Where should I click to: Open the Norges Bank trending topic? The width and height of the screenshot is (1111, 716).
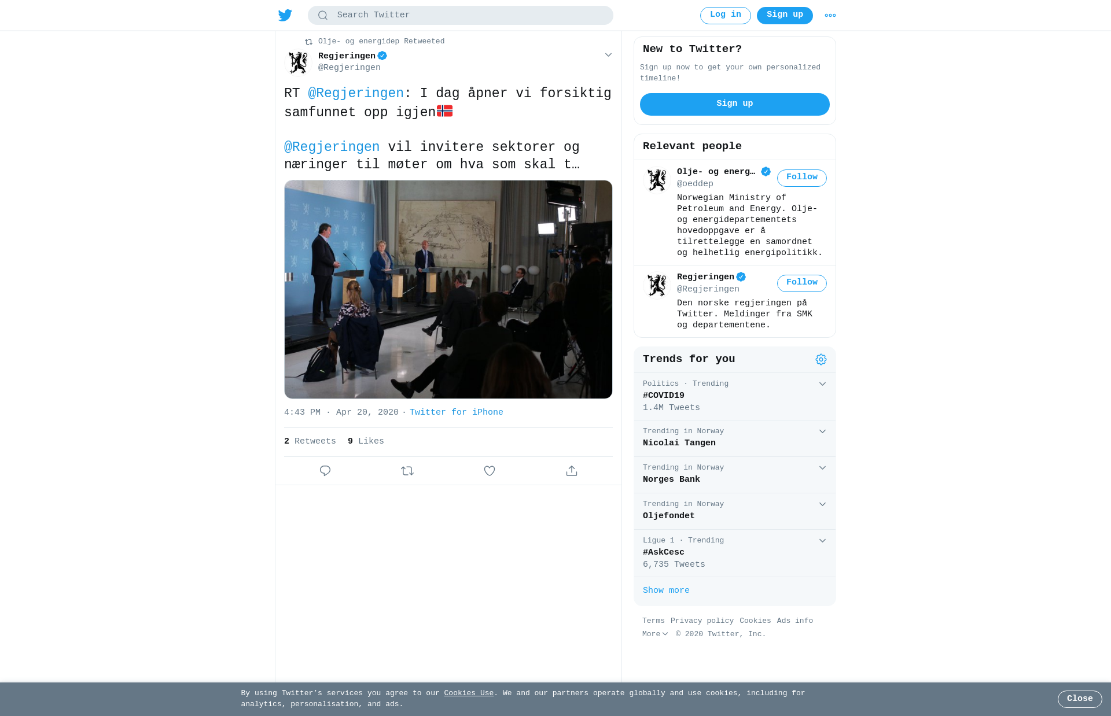tap(735, 475)
